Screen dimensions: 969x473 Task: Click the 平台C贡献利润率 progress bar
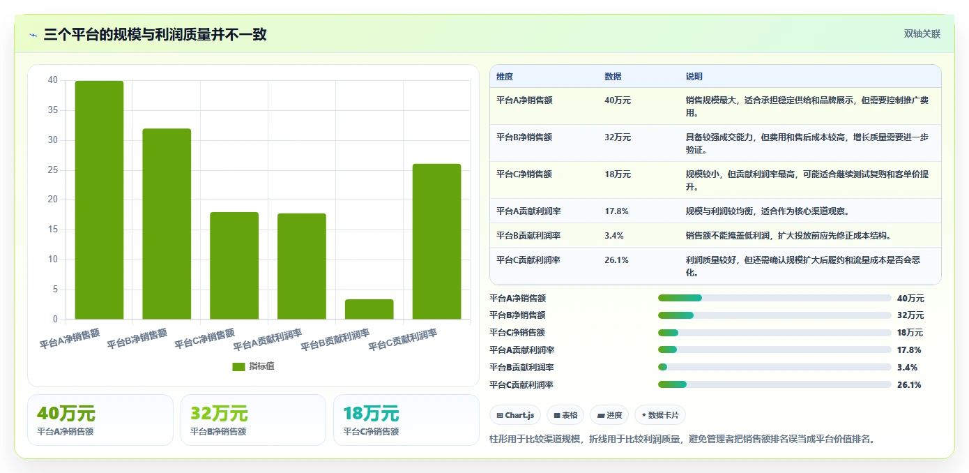775,384
